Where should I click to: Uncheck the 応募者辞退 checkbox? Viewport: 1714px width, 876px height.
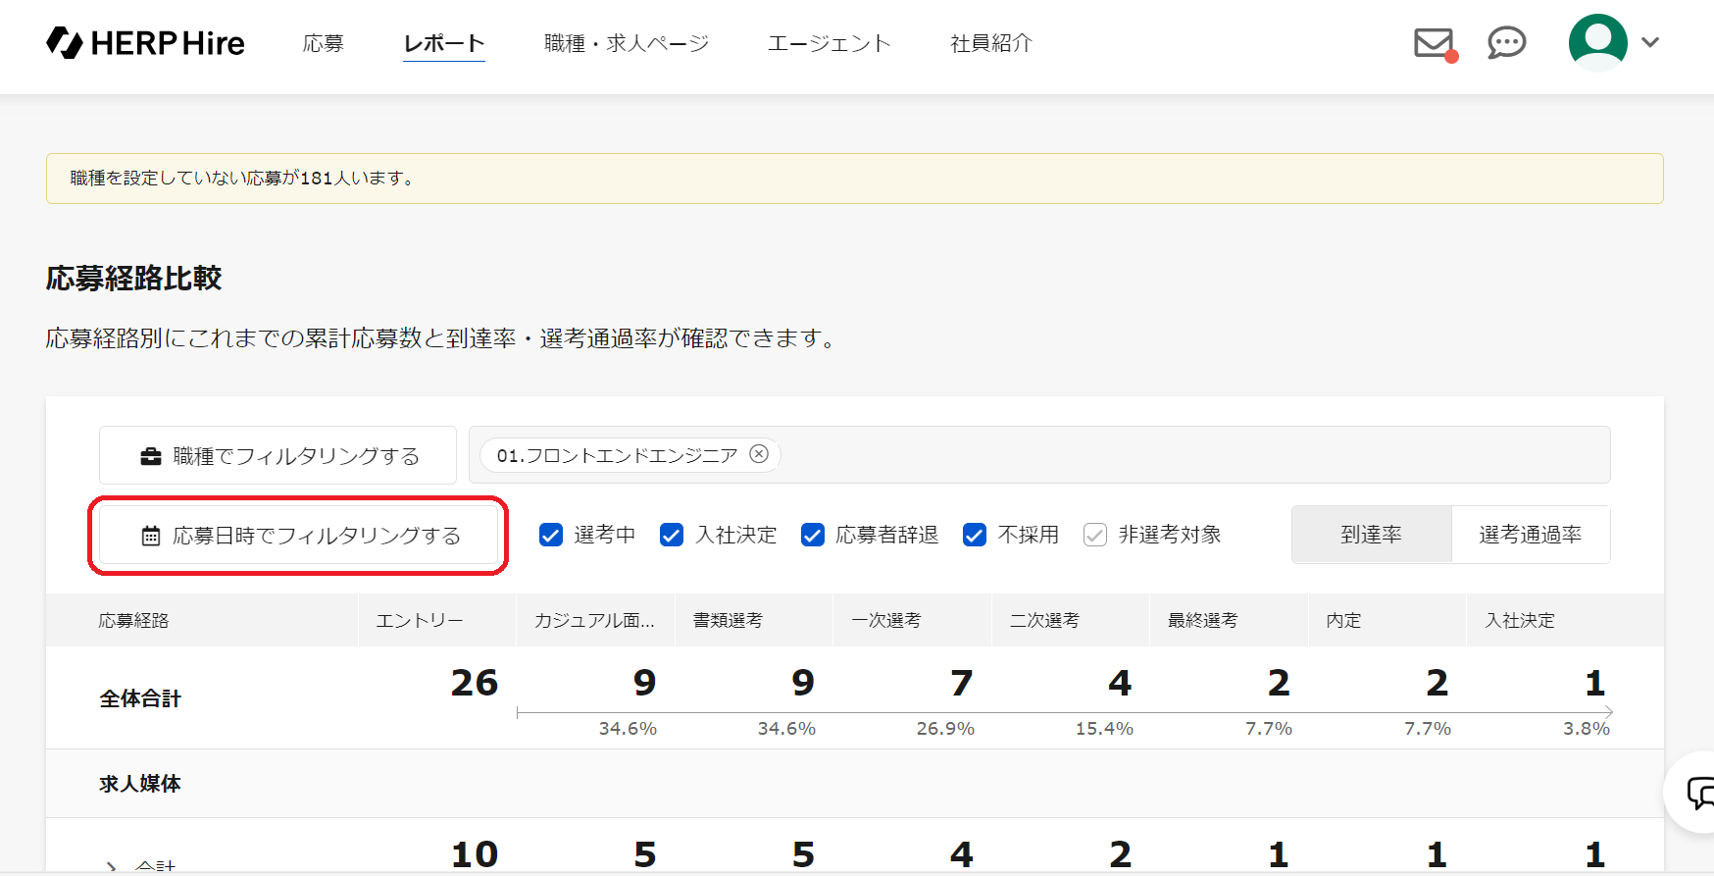(x=813, y=535)
